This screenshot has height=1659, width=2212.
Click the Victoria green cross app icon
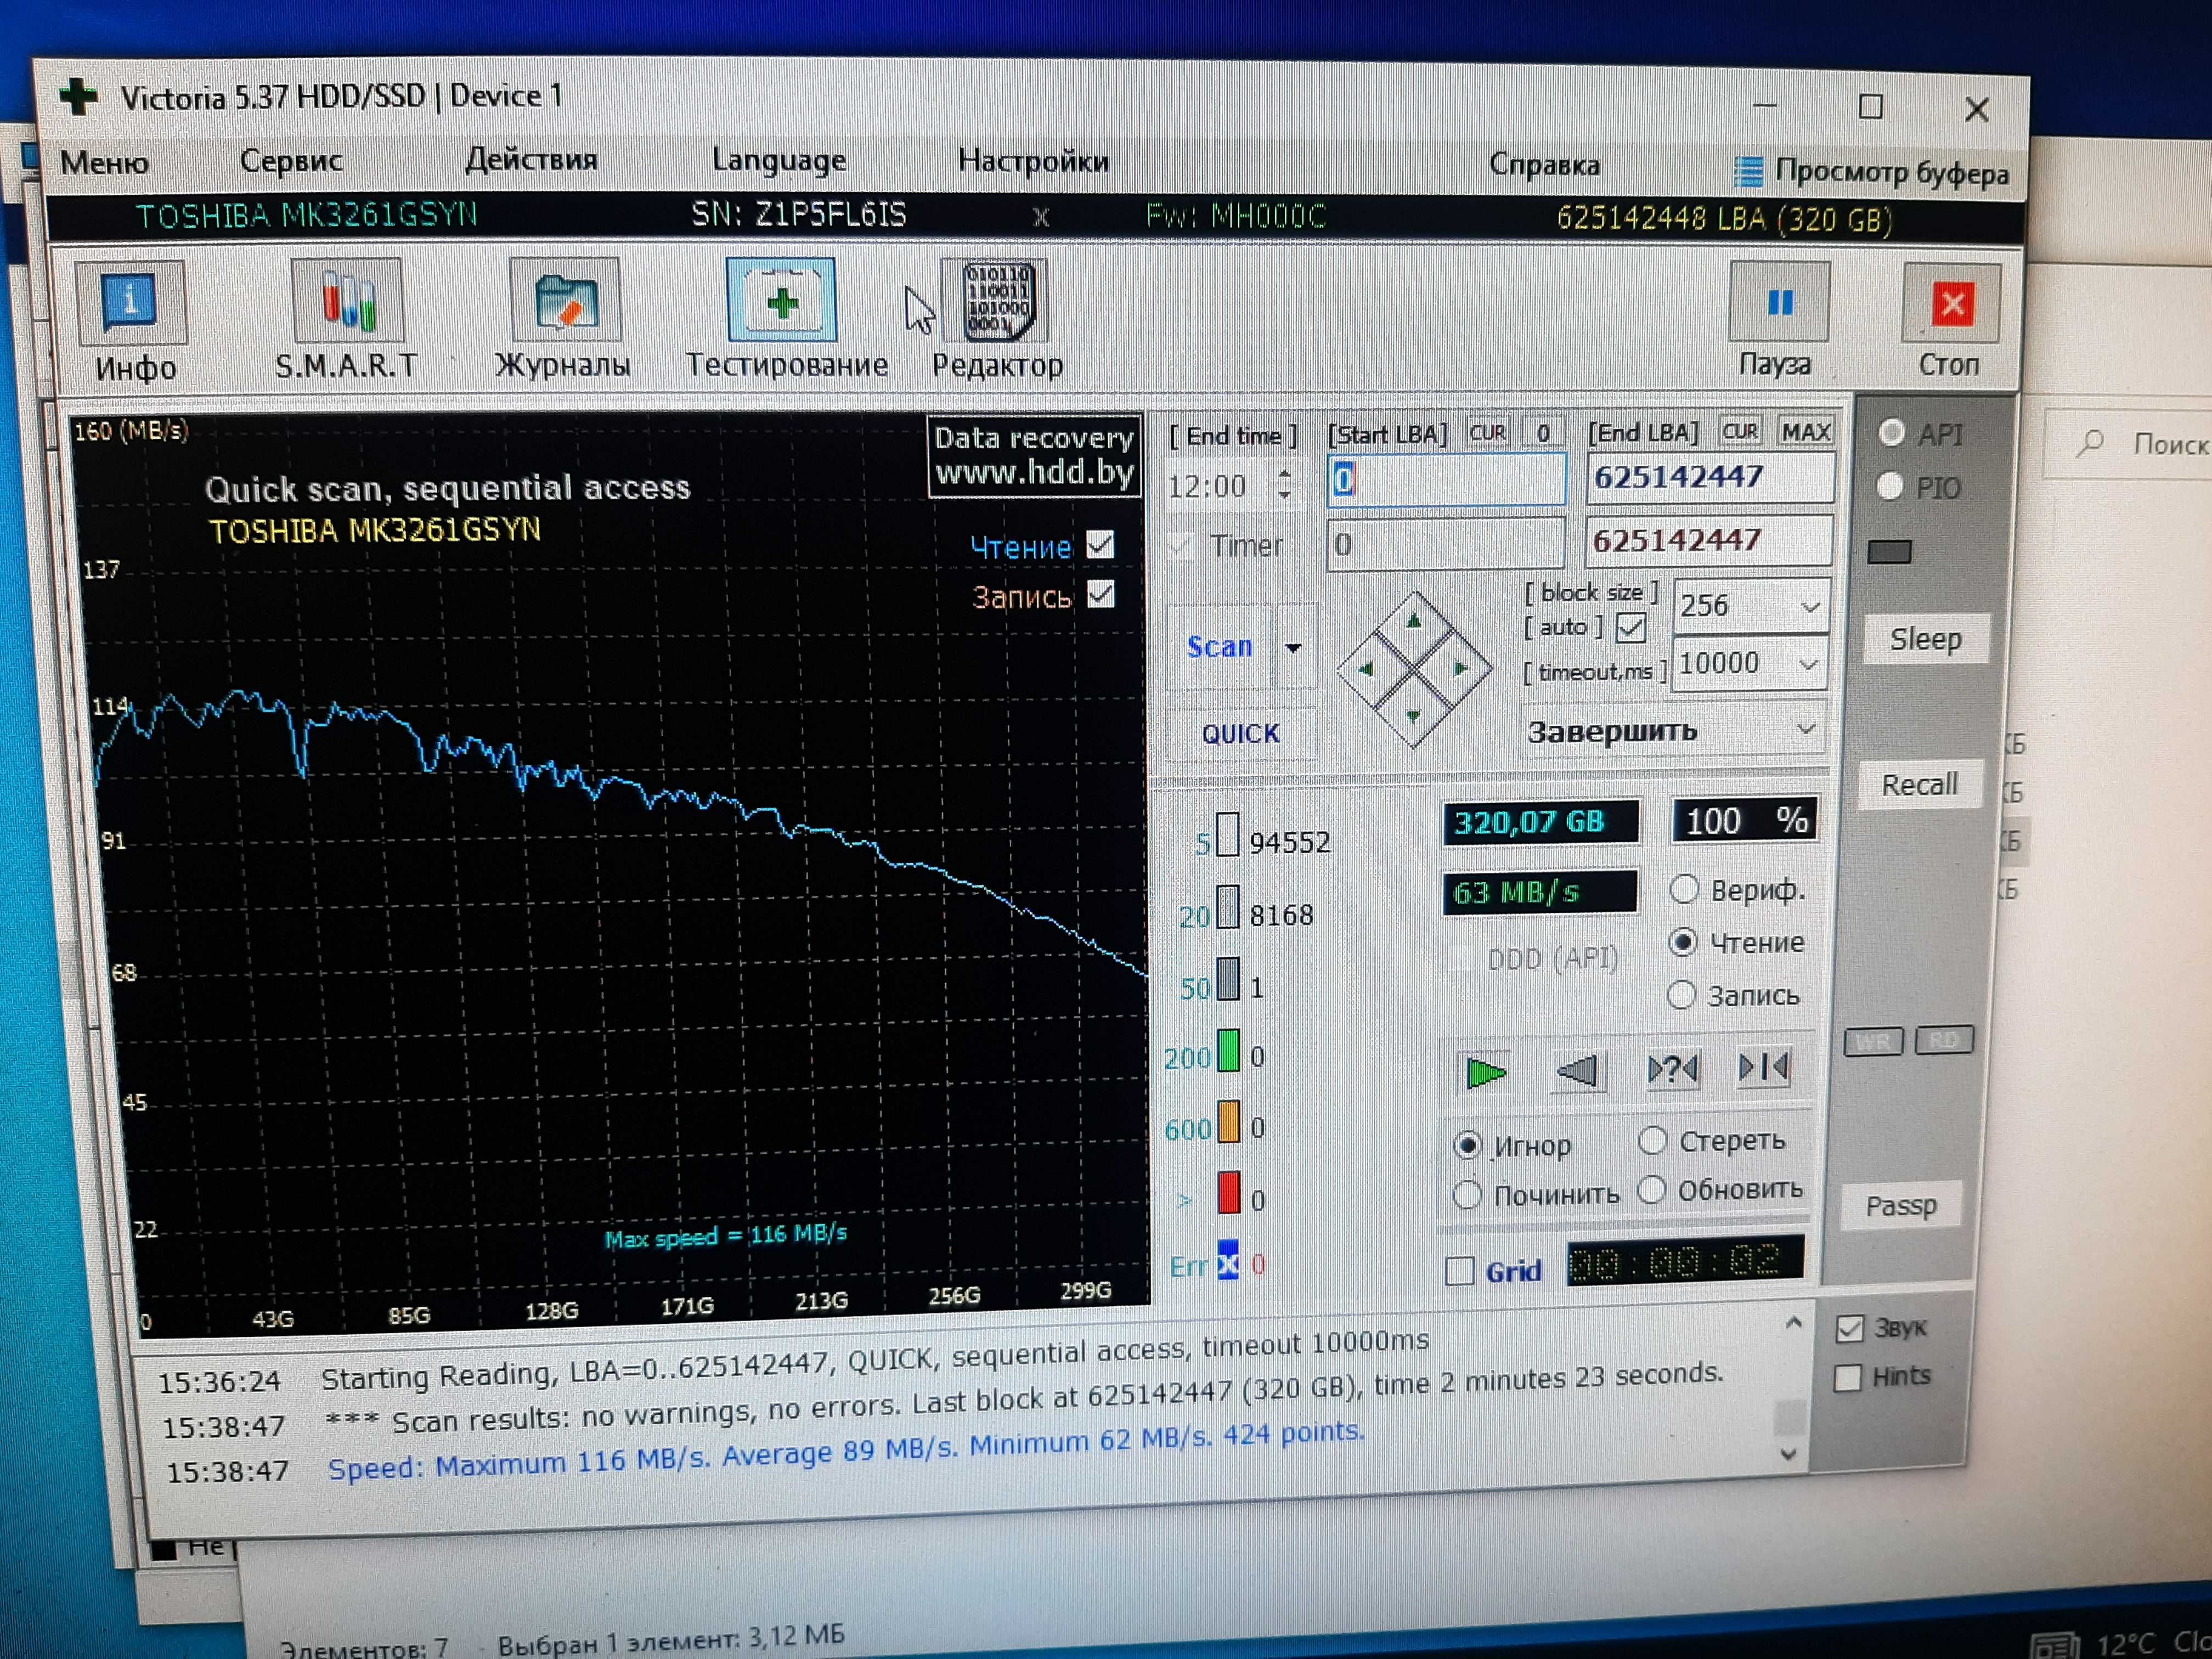click(x=78, y=98)
